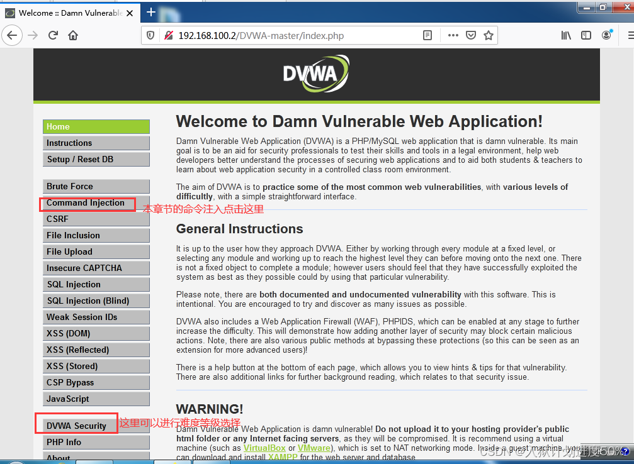This screenshot has width=634, height=464.
Task: Open the Home menu item
Action: pyautogui.click(x=96, y=127)
